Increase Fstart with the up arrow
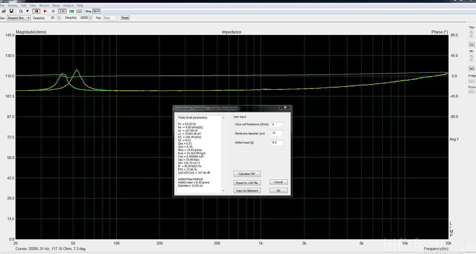The width and height of the screenshot is (476, 254). click(59, 17)
